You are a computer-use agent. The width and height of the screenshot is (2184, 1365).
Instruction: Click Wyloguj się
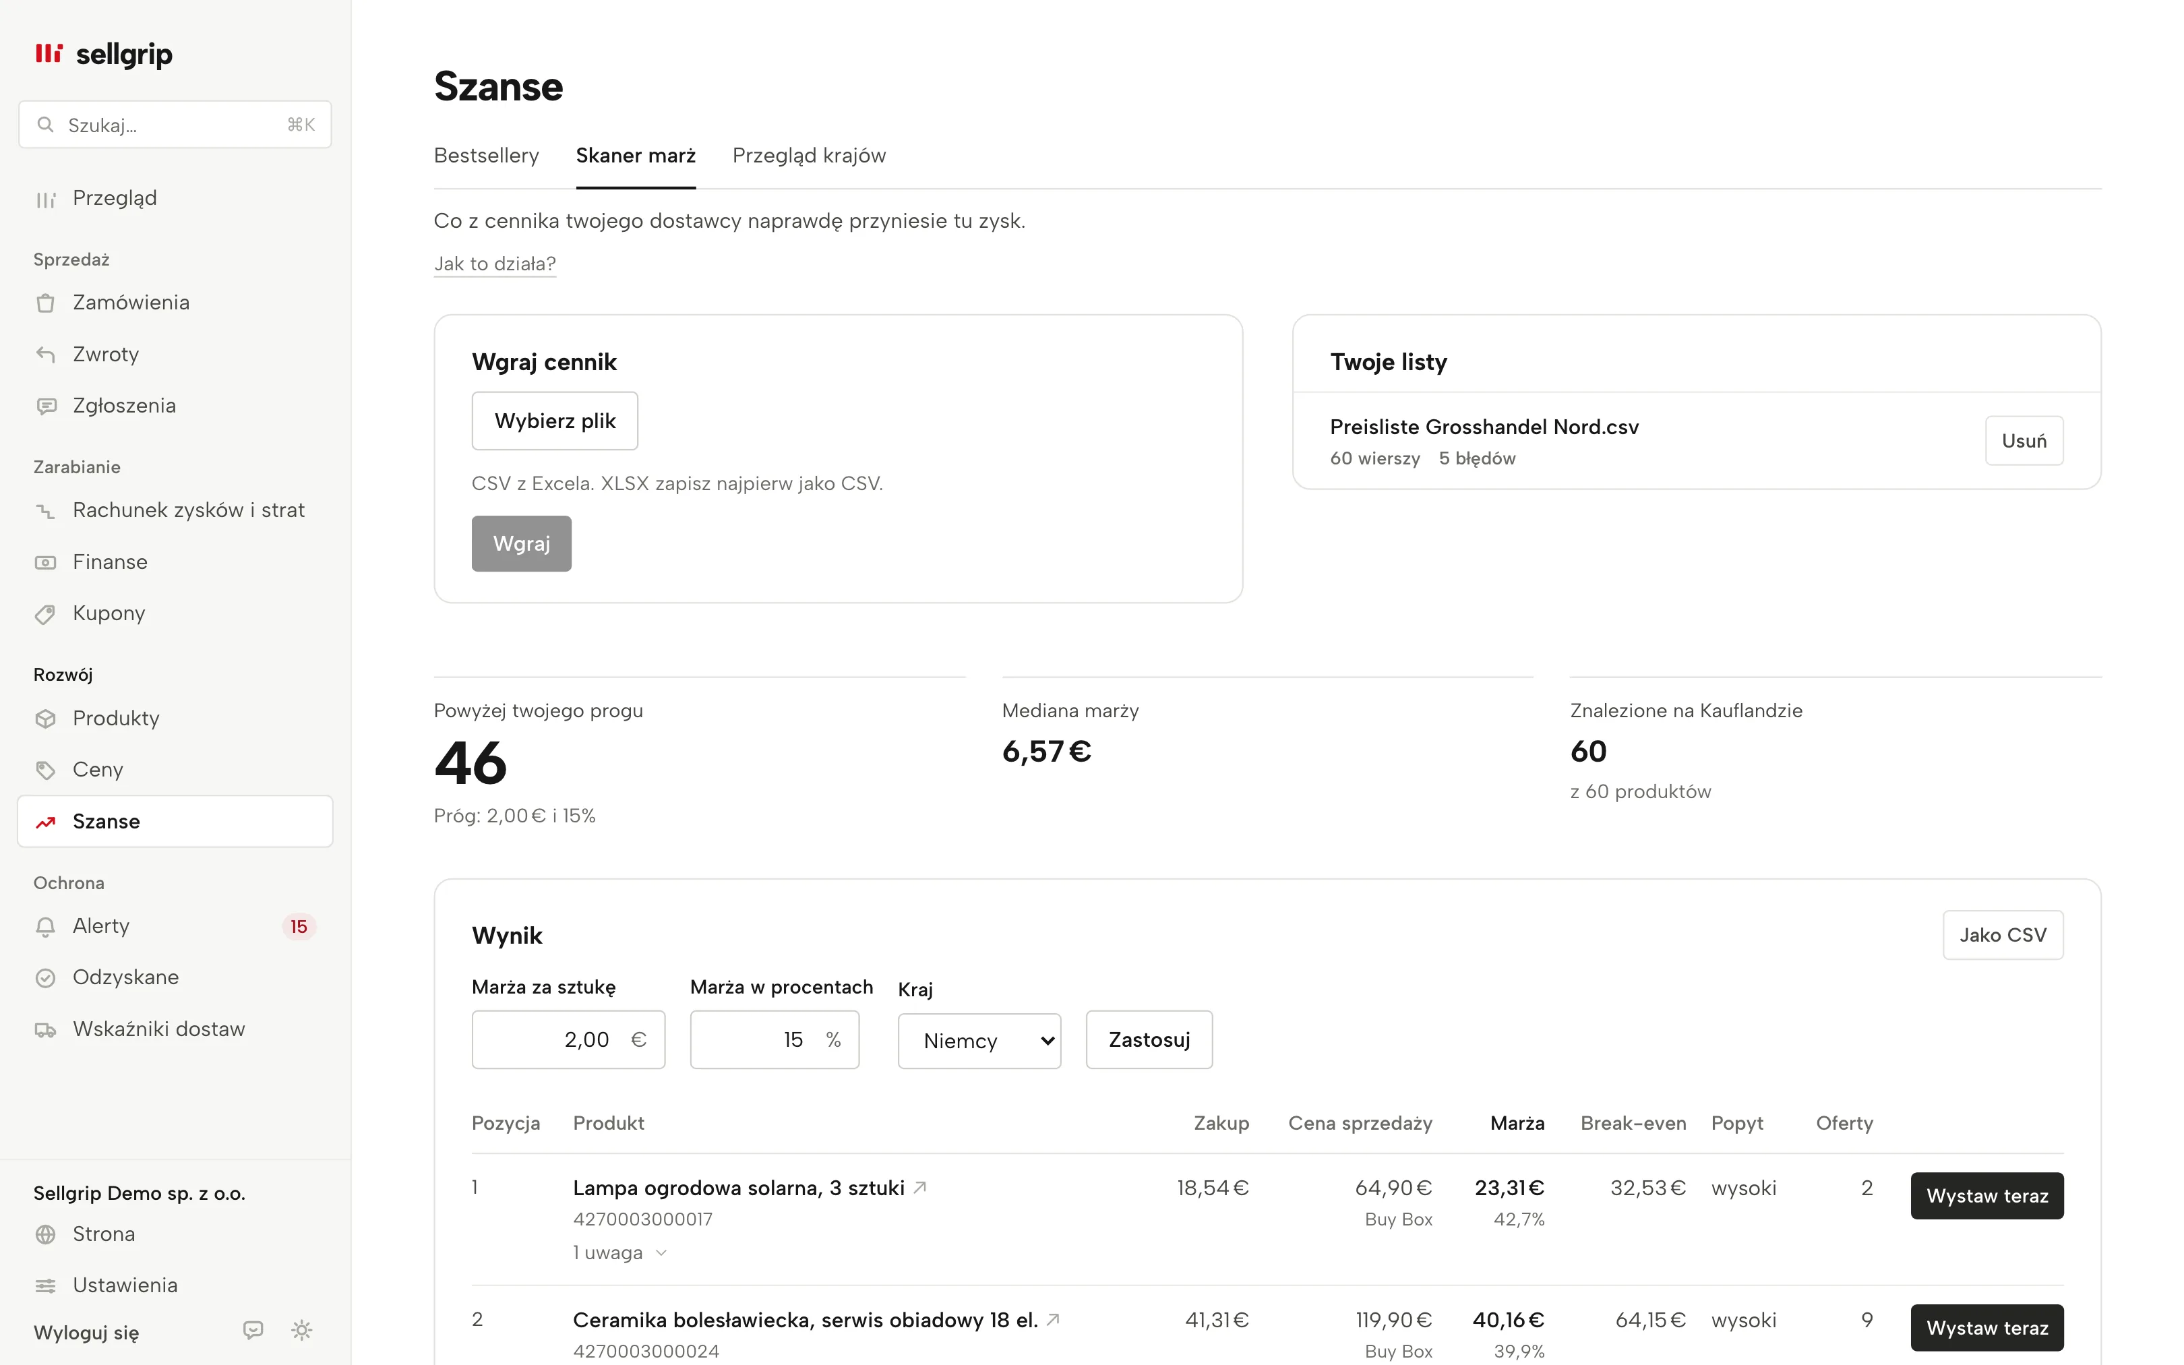(87, 1333)
